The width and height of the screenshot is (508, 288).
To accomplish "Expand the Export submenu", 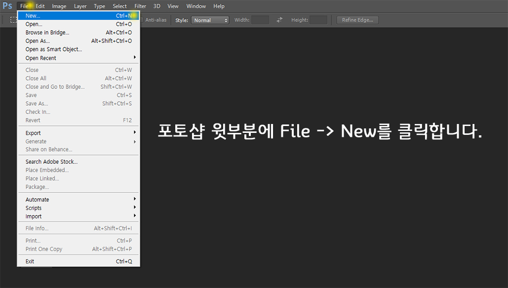I will [x=78, y=133].
